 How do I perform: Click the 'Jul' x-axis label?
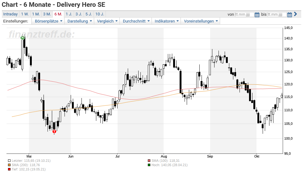click(118, 156)
